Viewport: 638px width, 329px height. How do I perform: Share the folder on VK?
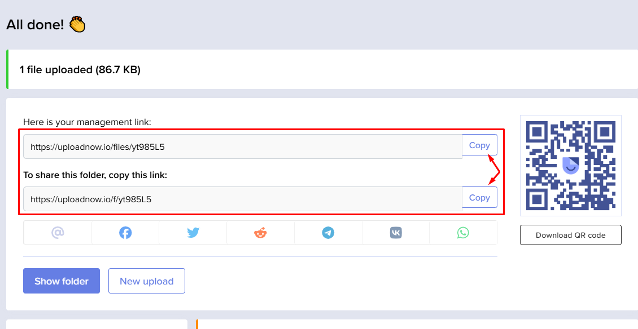pyautogui.click(x=396, y=232)
